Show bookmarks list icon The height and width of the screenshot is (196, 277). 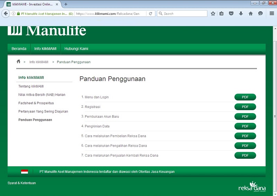tap(222, 13)
